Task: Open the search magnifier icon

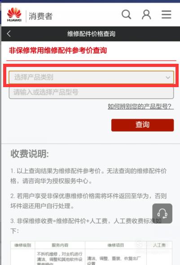Action: tap(126, 14)
